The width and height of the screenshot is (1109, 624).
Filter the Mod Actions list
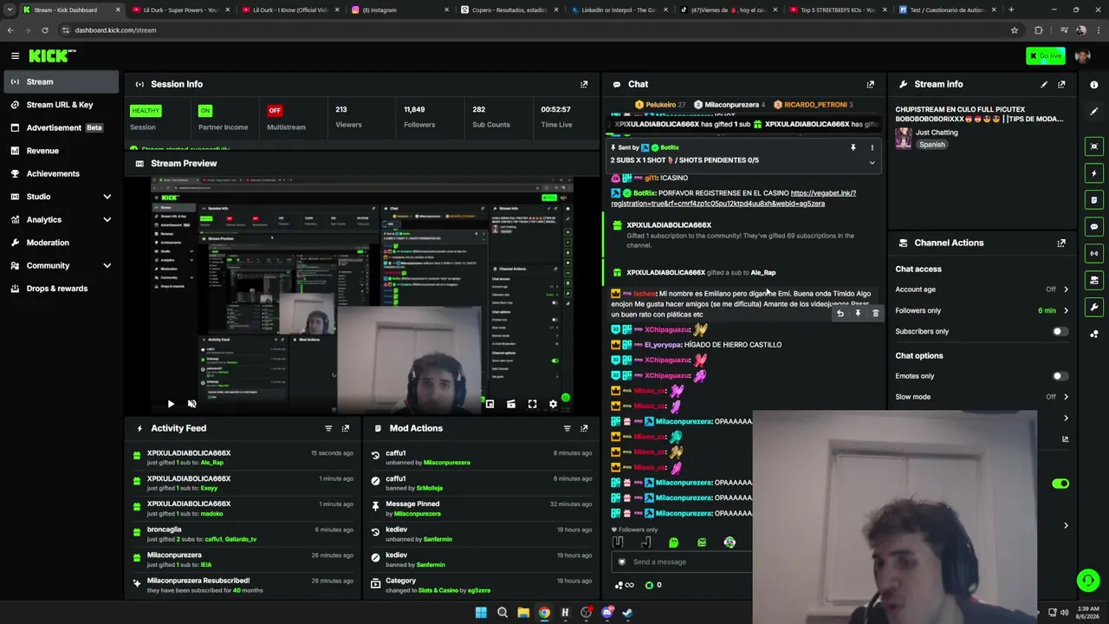[x=567, y=428]
